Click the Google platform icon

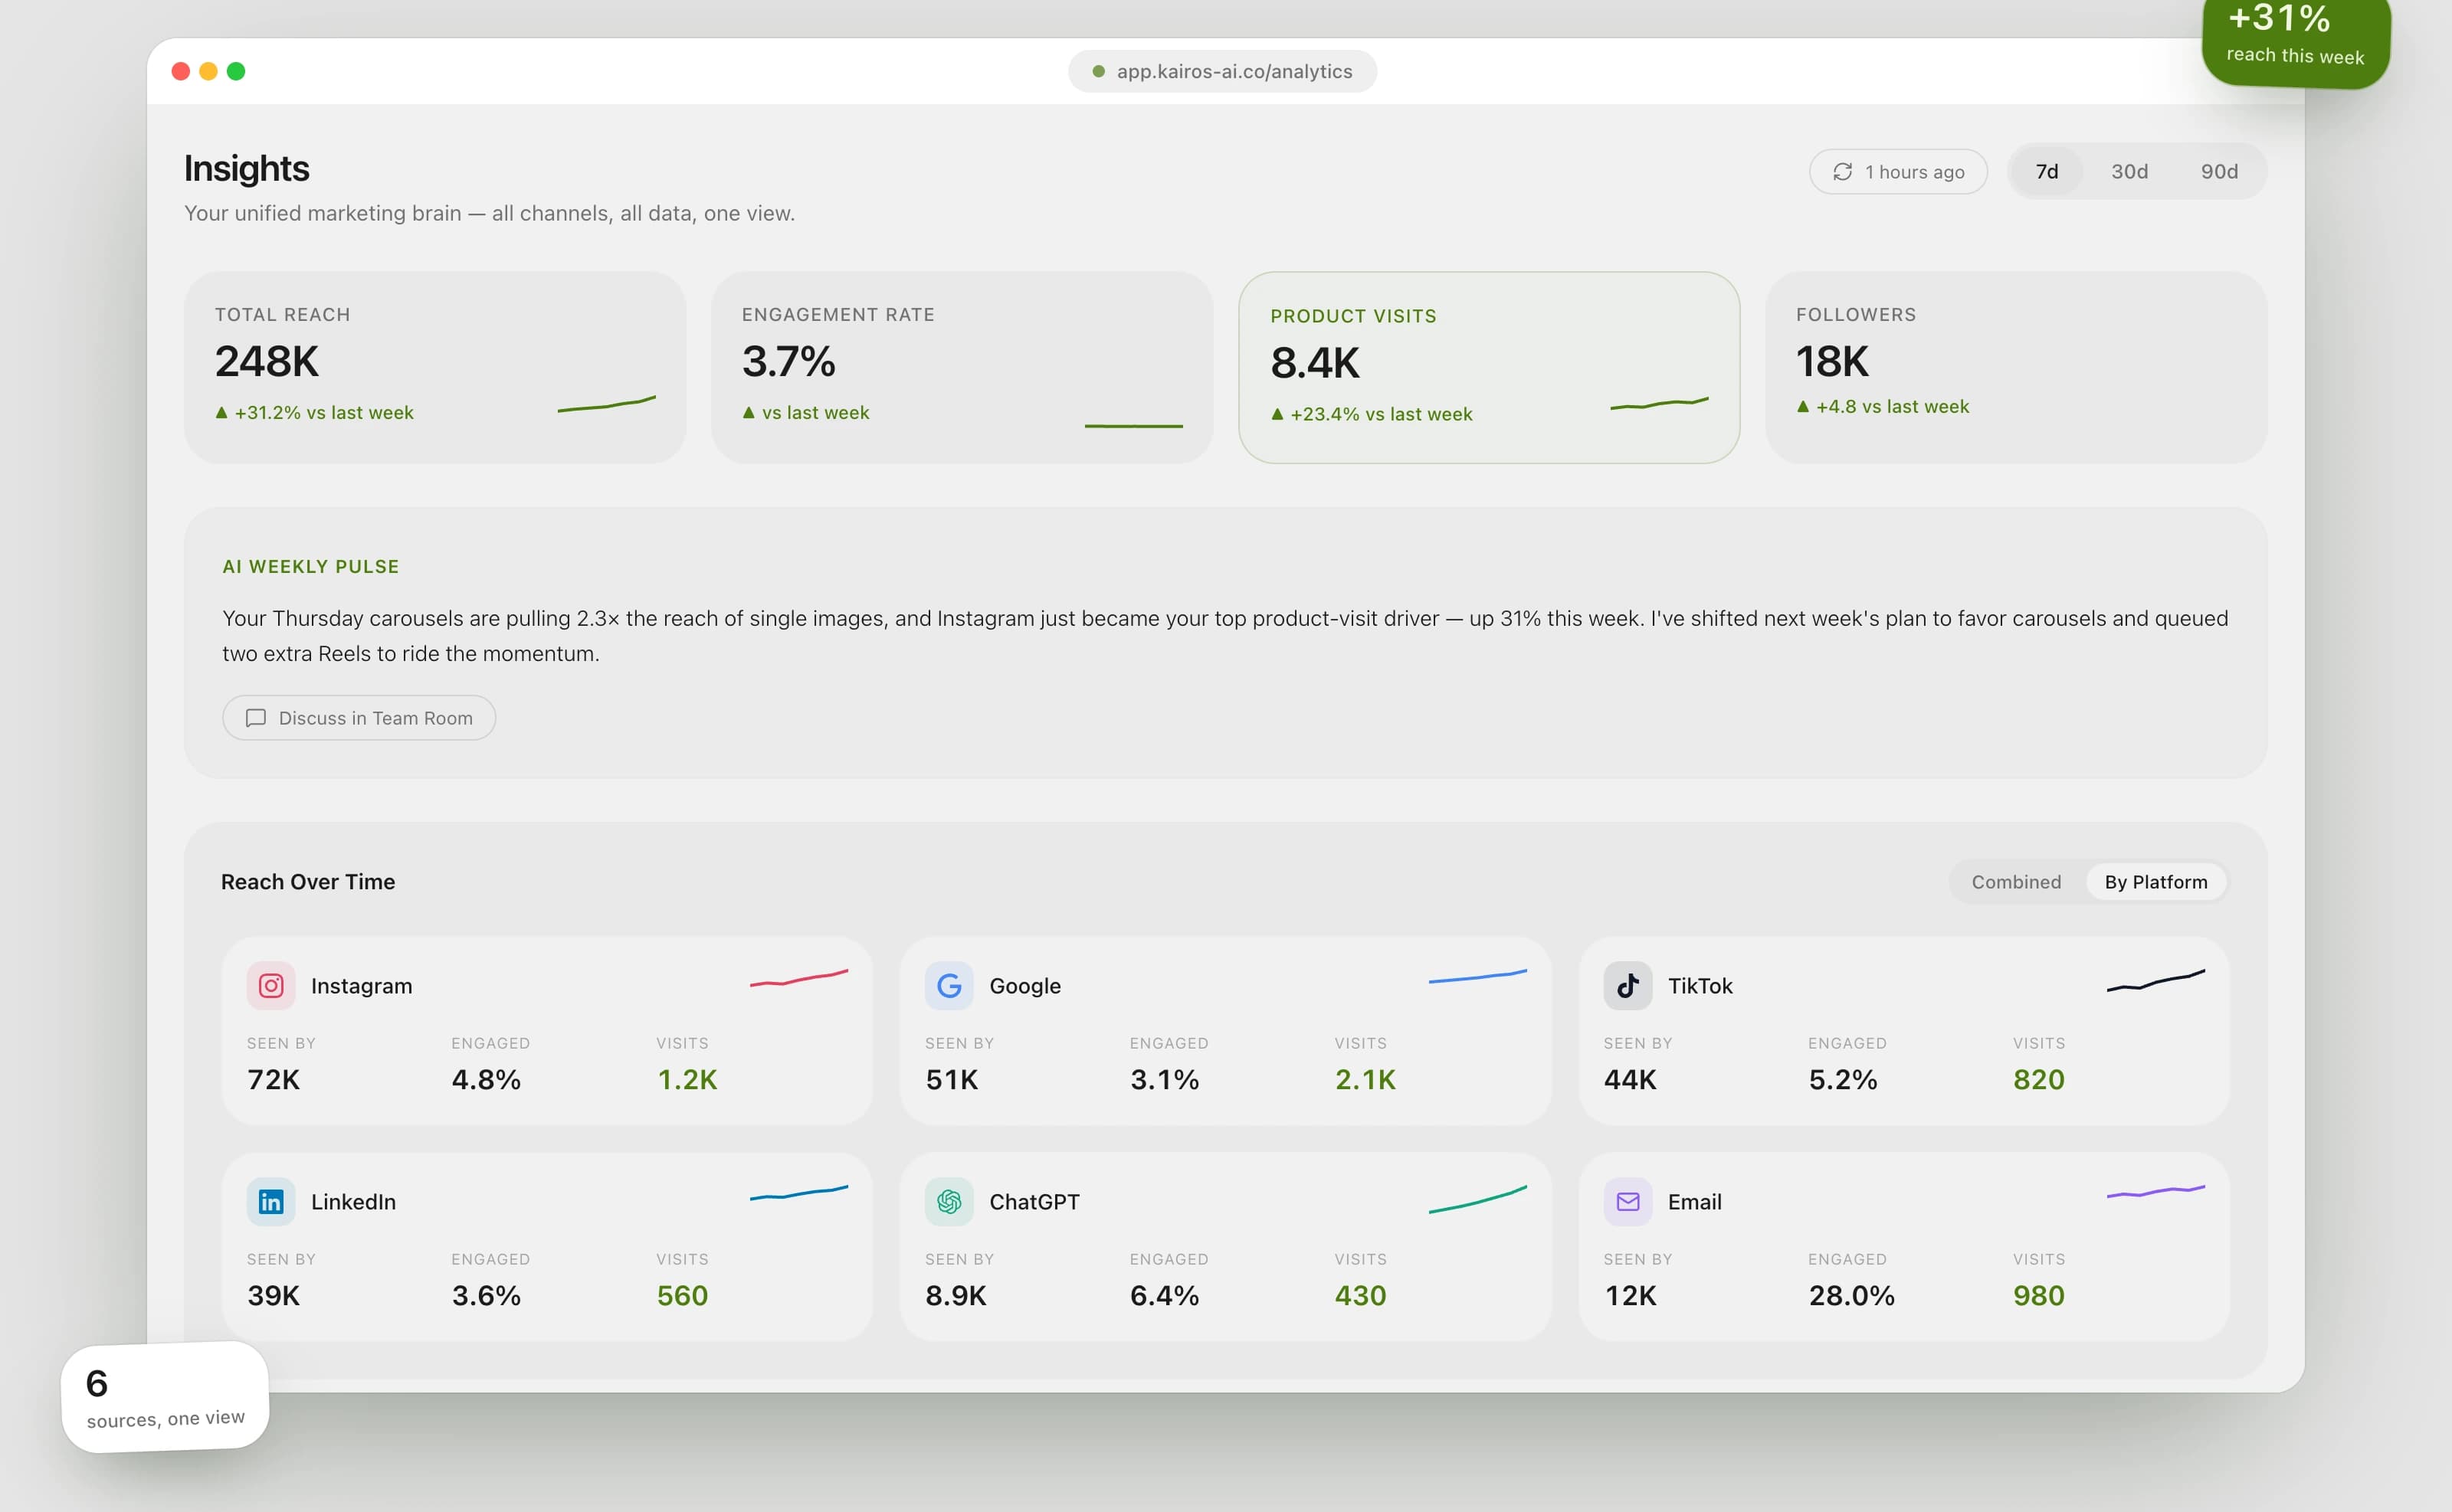(949, 985)
